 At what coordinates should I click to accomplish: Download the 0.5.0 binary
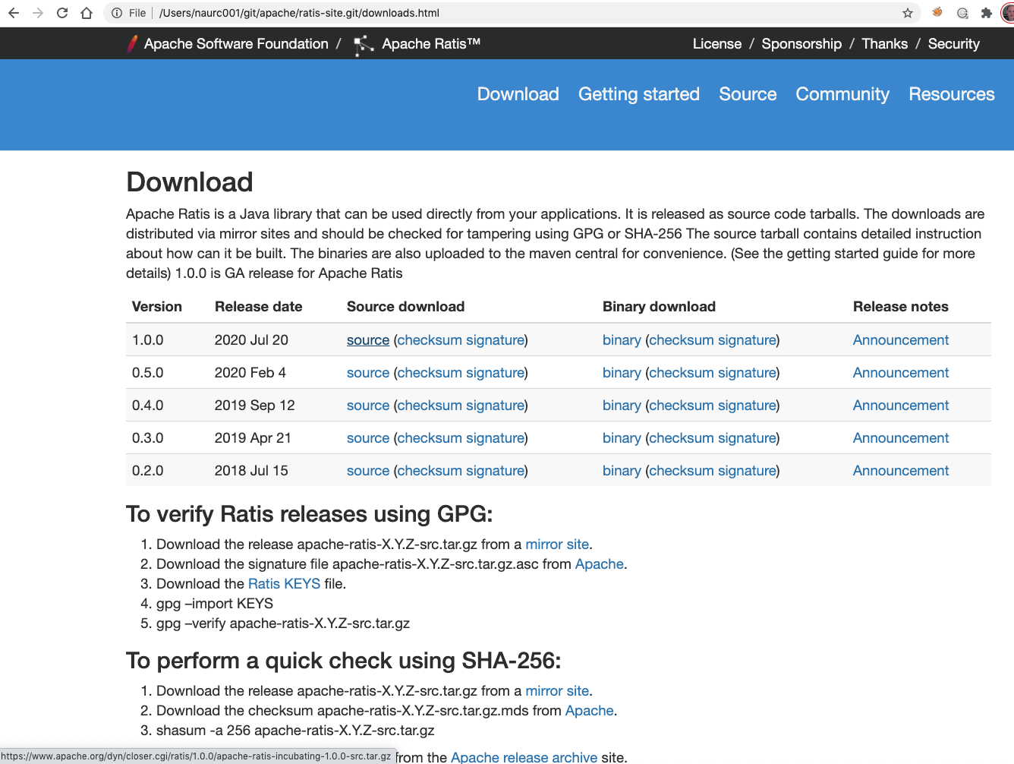(x=622, y=373)
